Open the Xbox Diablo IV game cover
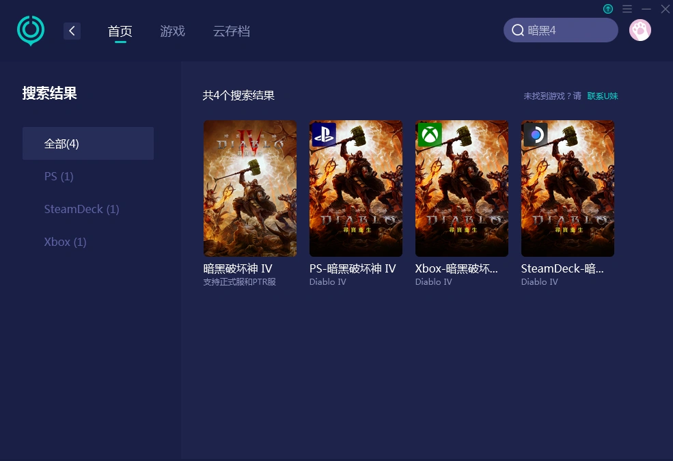The width and height of the screenshot is (673, 461). pyautogui.click(x=462, y=188)
